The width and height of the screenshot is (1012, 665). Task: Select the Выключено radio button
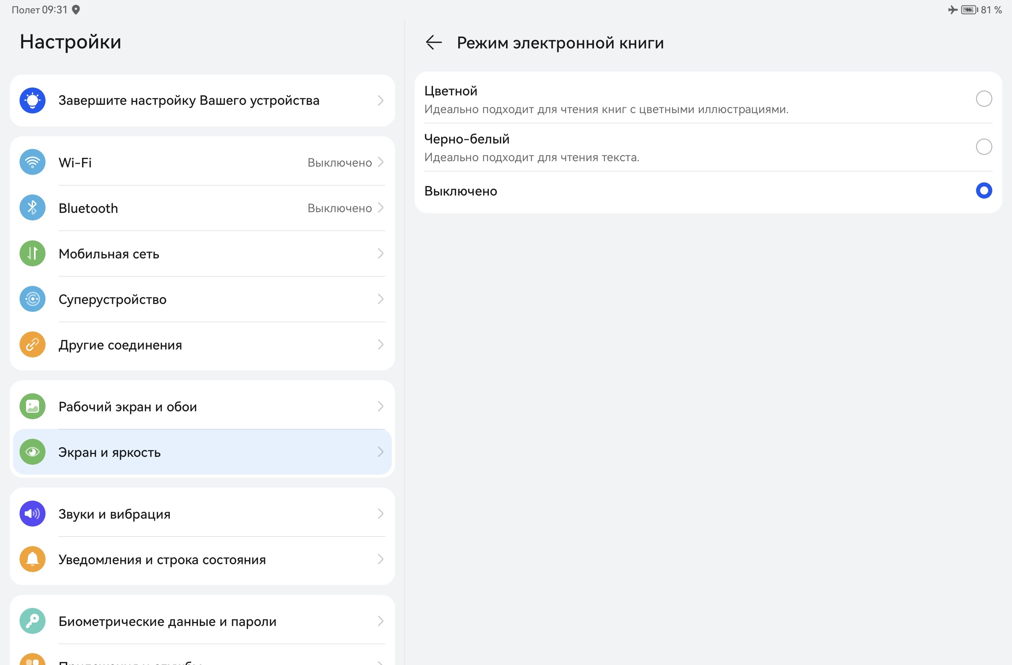(983, 190)
